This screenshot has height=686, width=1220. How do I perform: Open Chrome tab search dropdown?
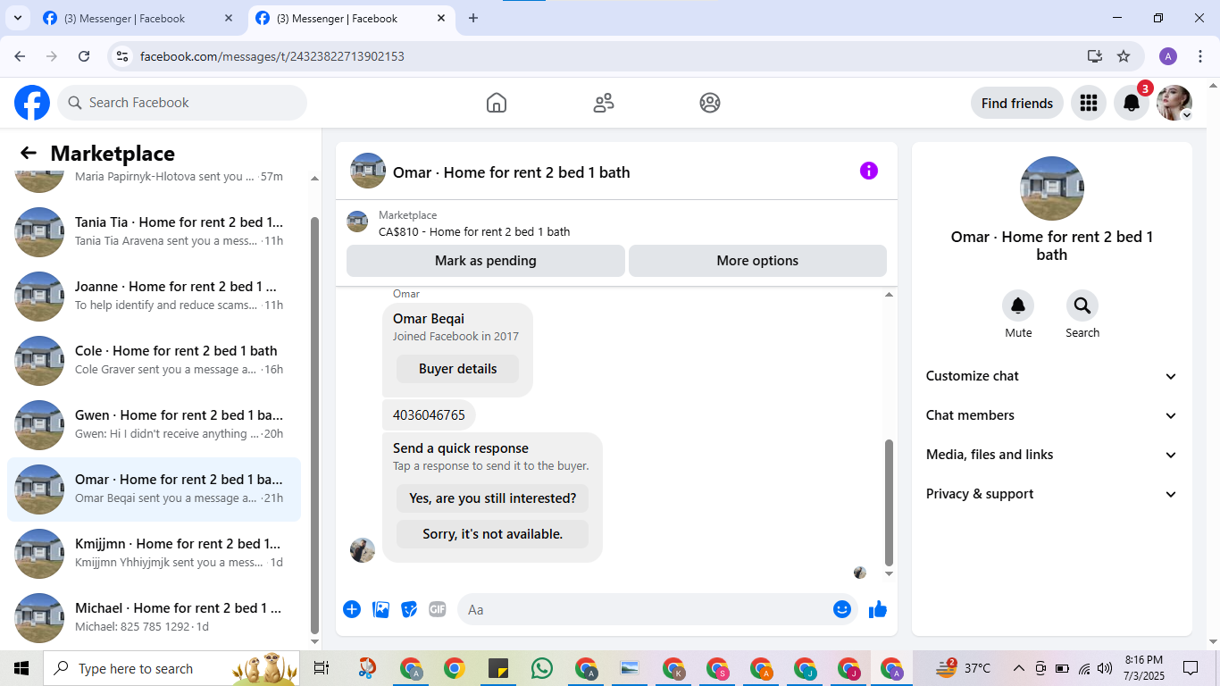[18, 18]
